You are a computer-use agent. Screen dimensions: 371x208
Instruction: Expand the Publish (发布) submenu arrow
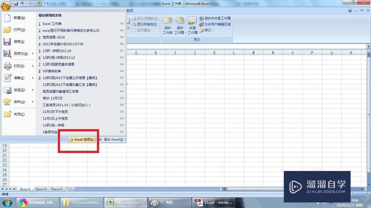click(33, 102)
